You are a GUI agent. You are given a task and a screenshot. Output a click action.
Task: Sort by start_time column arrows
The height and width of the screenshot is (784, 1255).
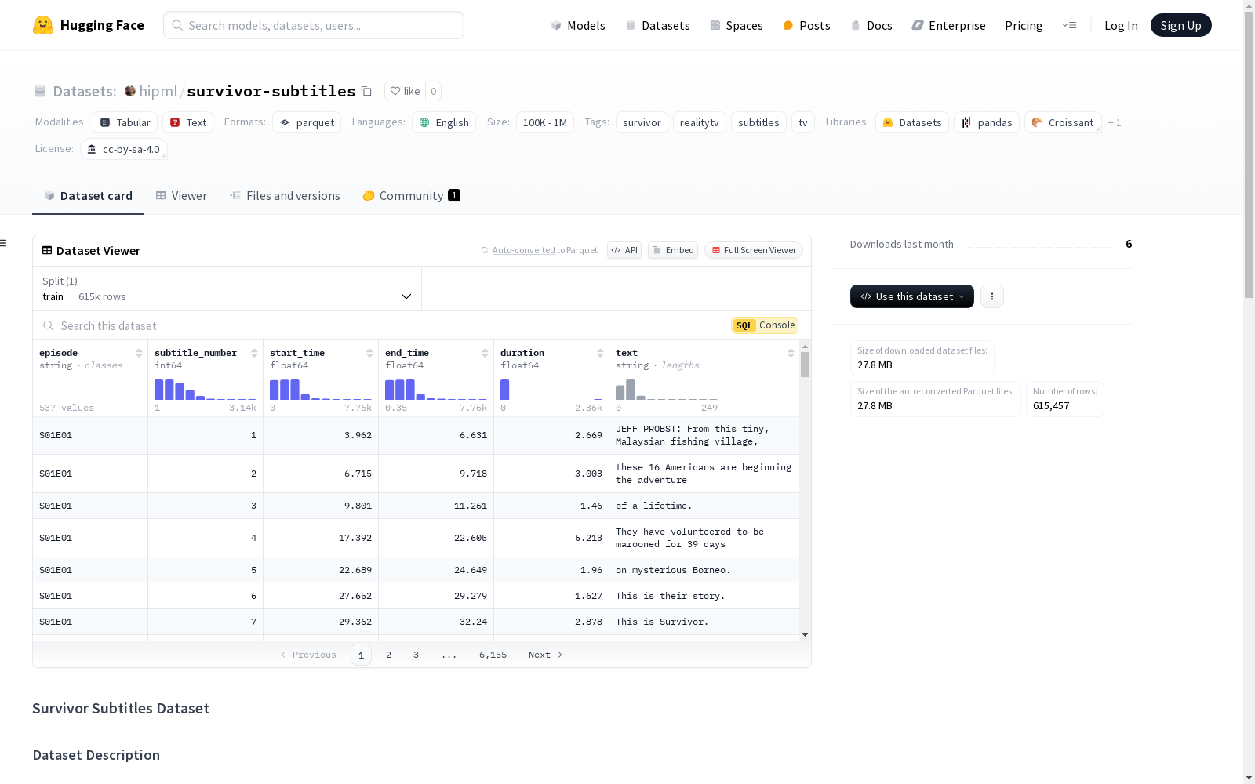pyautogui.click(x=369, y=353)
